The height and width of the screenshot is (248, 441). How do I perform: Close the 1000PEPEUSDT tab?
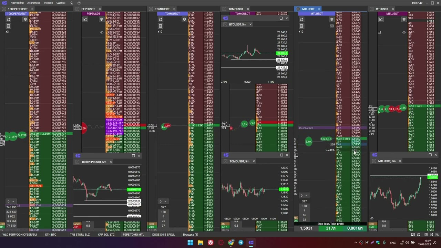coord(32,9)
